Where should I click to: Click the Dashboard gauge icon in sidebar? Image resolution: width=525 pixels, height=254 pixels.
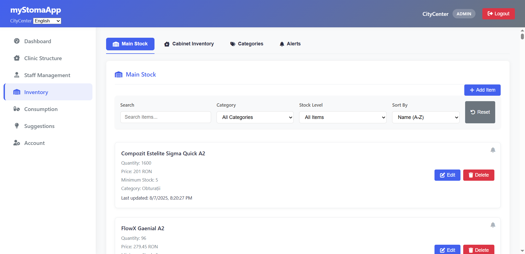pyautogui.click(x=17, y=41)
